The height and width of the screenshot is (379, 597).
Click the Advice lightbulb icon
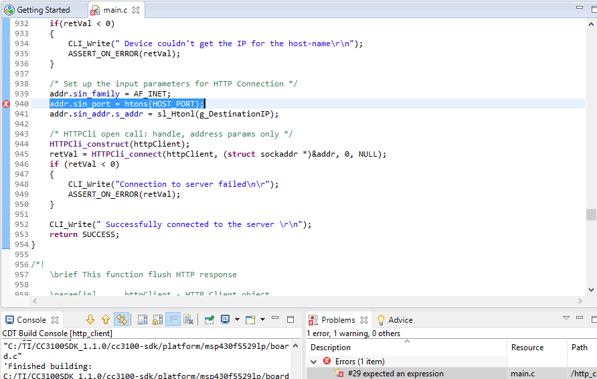coord(381,320)
